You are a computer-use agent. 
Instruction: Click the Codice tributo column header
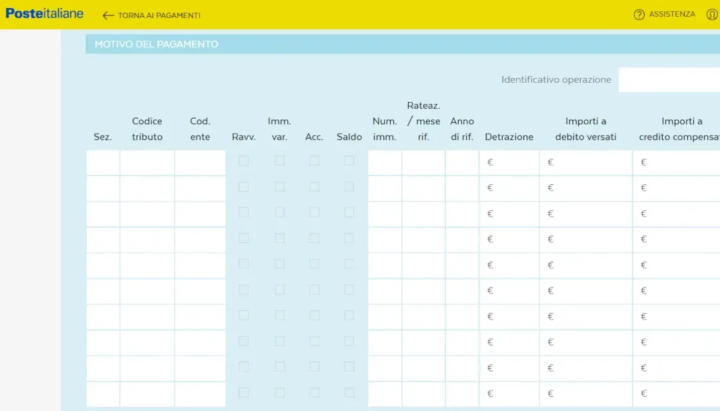tap(147, 129)
